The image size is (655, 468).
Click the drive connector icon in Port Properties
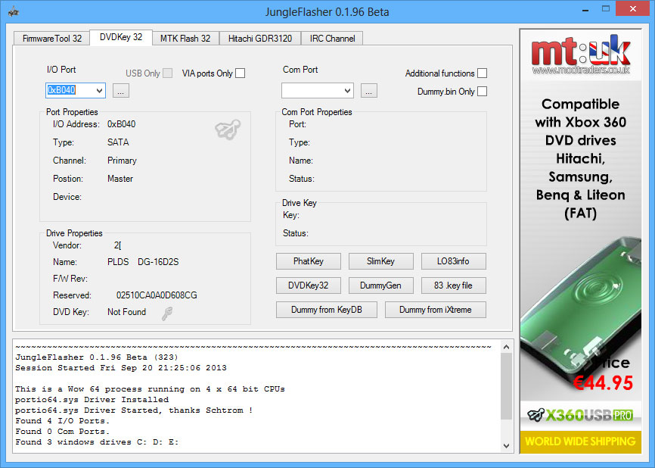(228, 129)
